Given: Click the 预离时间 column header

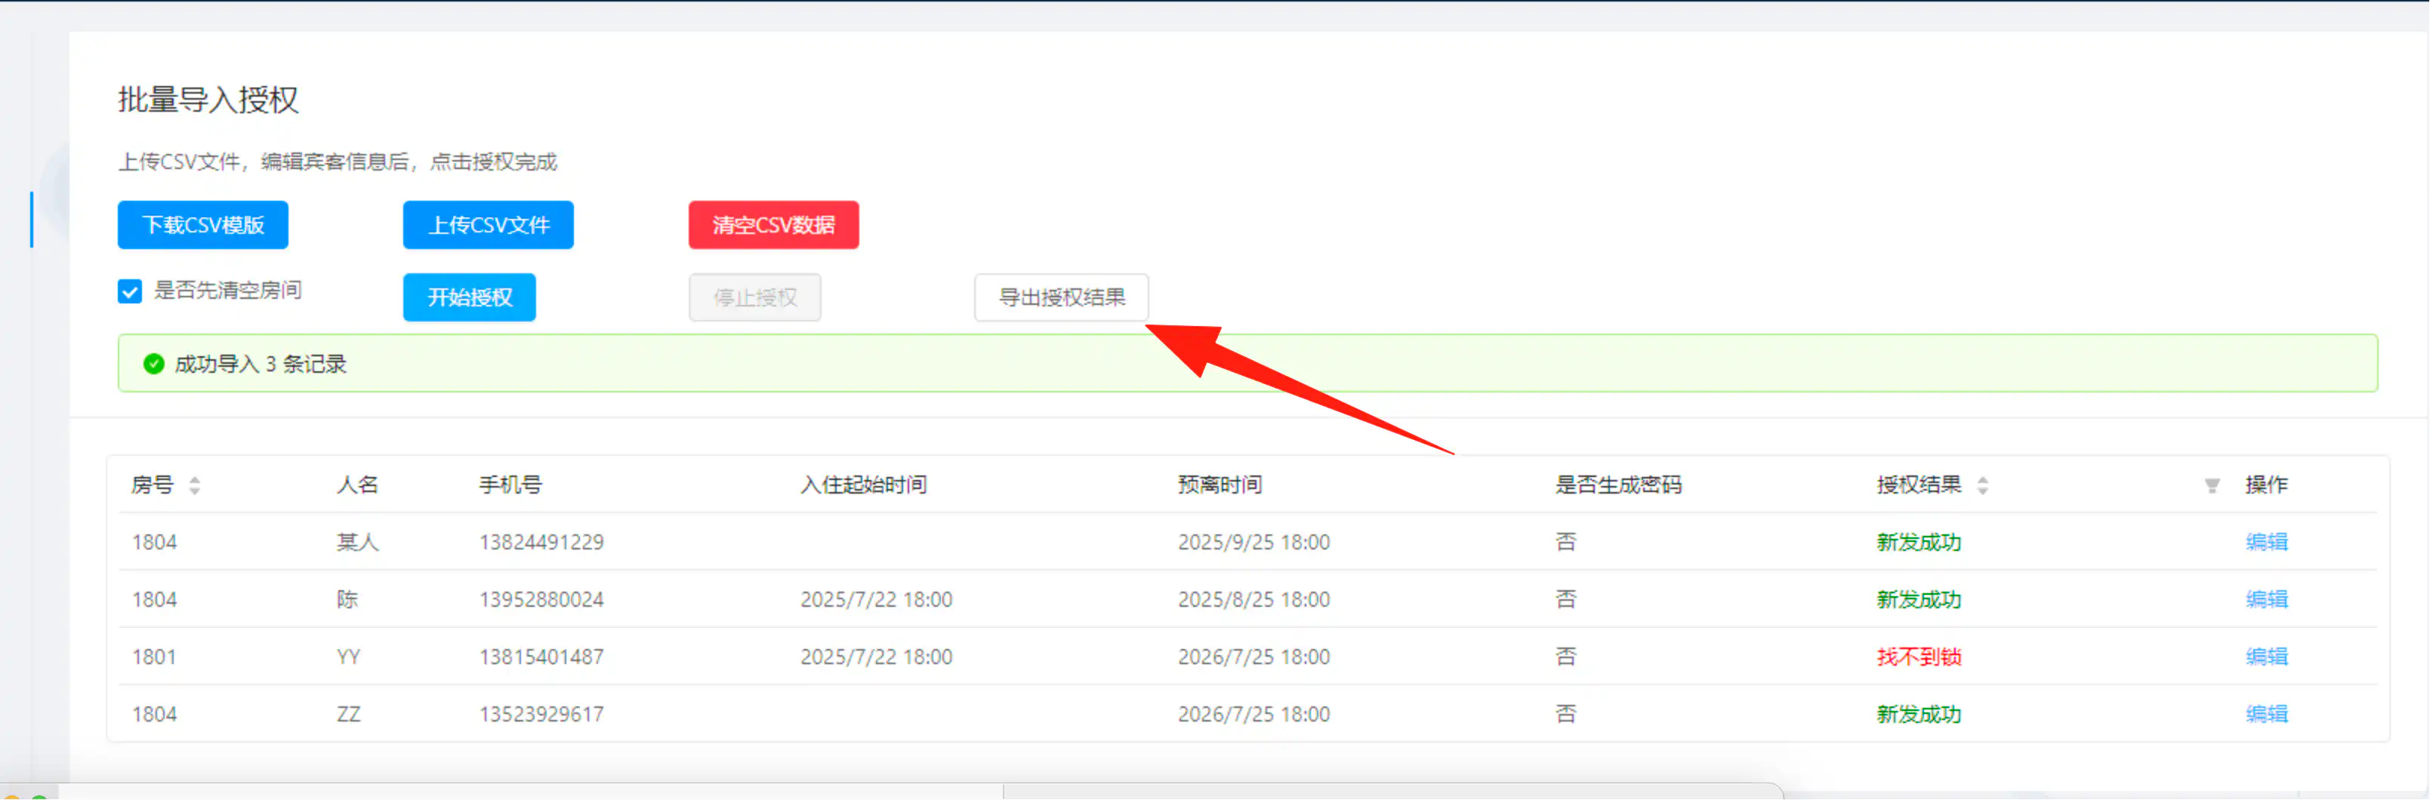Looking at the screenshot, I should [1219, 485].
